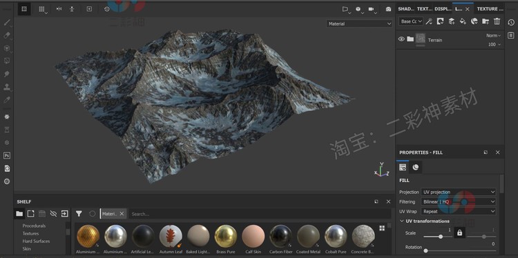Image resolution: width=518 pixels, height=258 pixels.
Task: Click the shelf Search field
Action: [x=260, y=214]
